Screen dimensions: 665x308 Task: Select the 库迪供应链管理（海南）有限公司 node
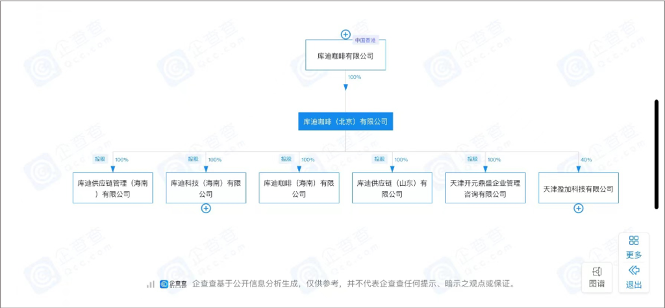112,188
